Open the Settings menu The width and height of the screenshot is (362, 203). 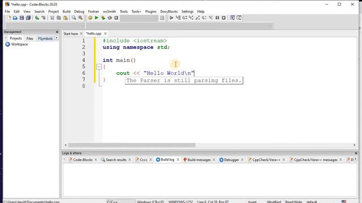[187, 11]
